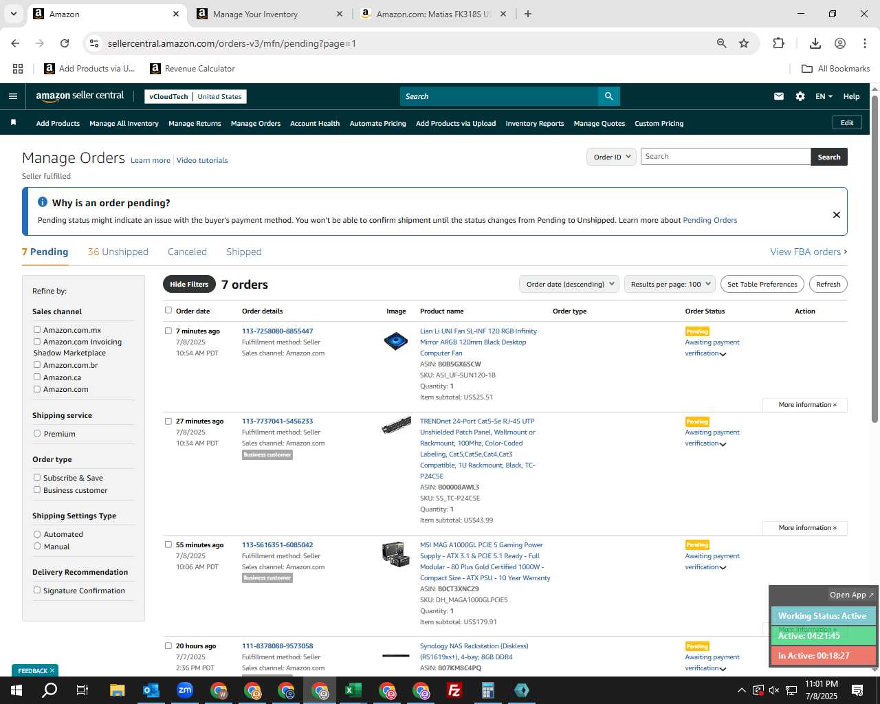Tick the select-all orders checkbox in header
Viewport: 880px width, 704px height.
pos(168,310)
